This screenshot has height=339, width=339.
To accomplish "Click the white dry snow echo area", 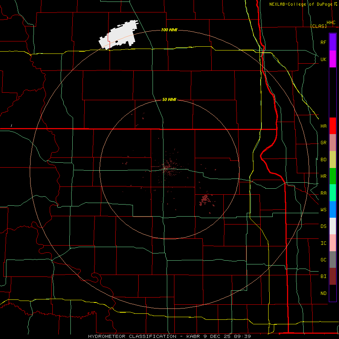I will [119, 35].
